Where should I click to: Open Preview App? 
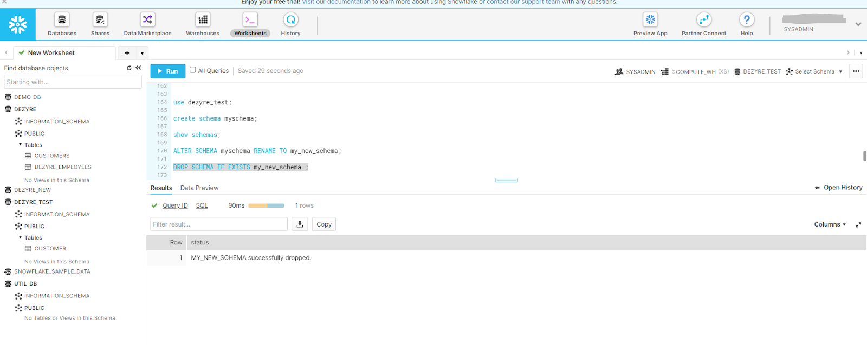click(x=650, y=25)
